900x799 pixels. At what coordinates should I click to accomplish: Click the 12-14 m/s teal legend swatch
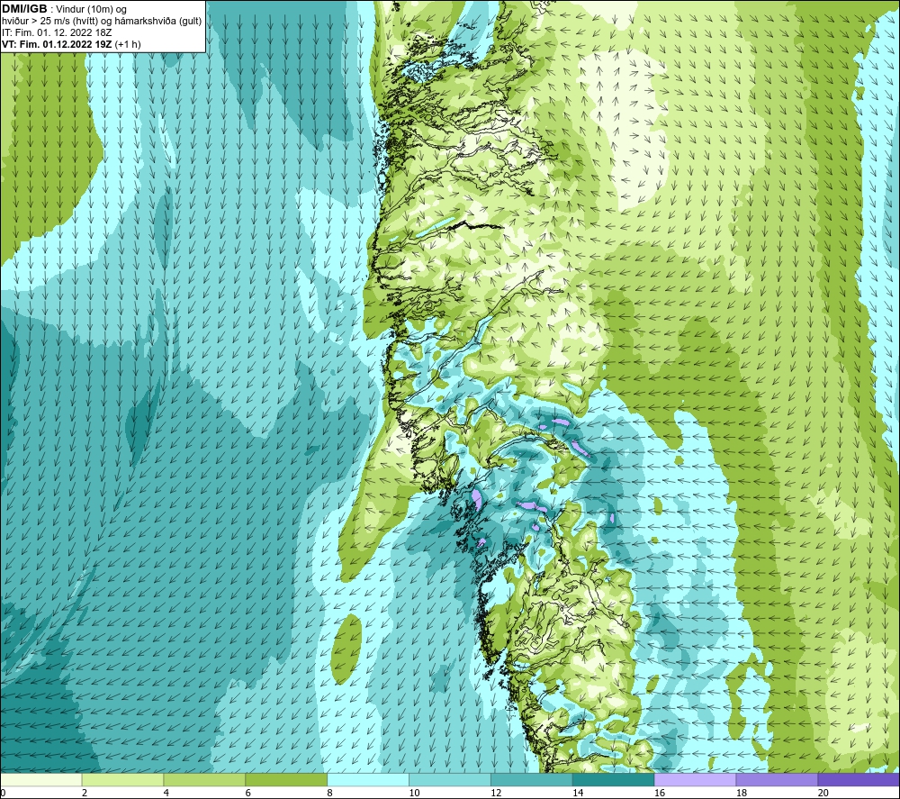click(532, 779)
